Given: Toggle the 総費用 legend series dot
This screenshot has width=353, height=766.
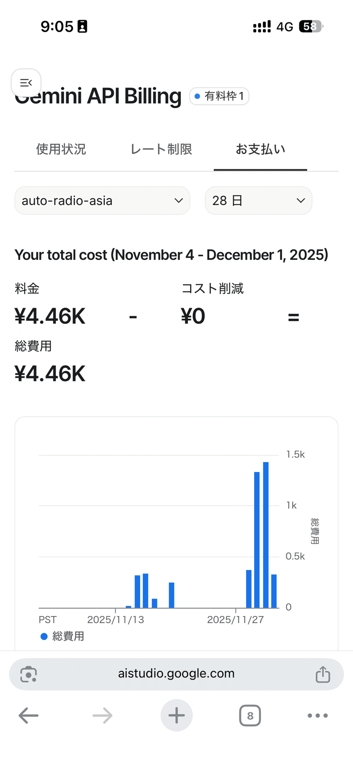Looking at the screenshot, I should [44, 636].
